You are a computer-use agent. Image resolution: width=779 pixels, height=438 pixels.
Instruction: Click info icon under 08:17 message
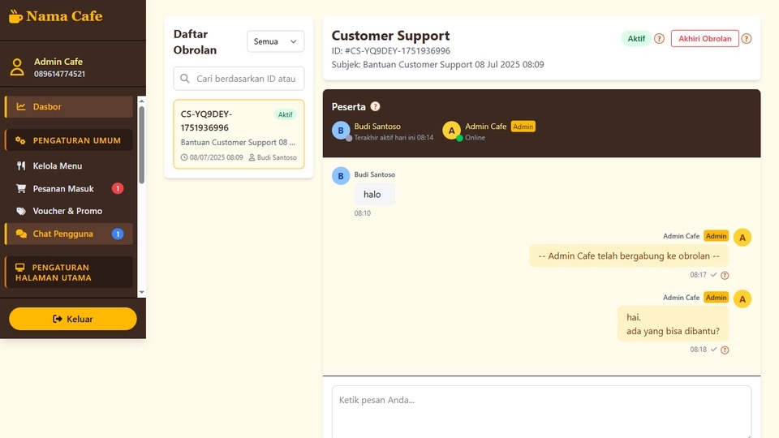(x=725, y=275)
